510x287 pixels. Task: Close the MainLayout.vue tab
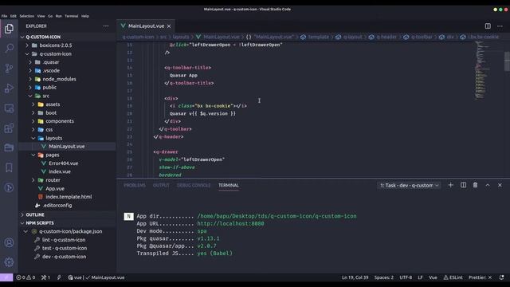point(169,26)
